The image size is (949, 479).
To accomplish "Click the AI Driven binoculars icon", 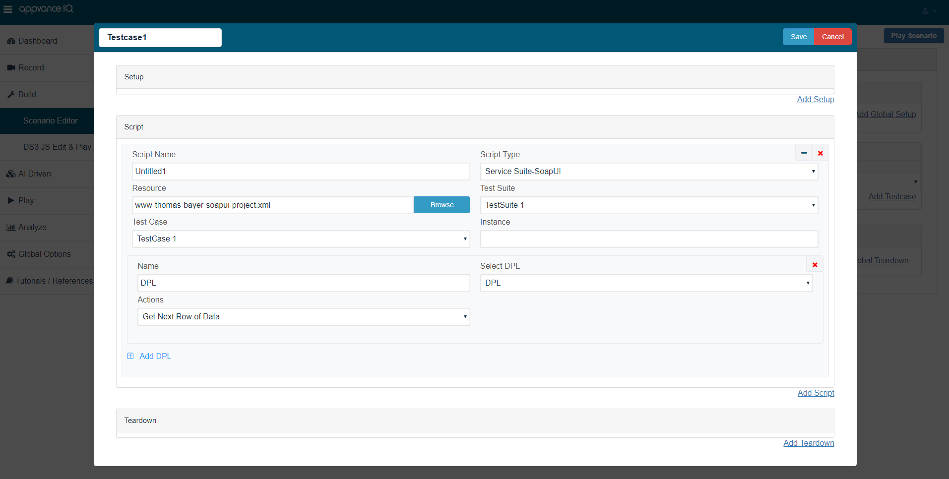I will coord(11,174).
